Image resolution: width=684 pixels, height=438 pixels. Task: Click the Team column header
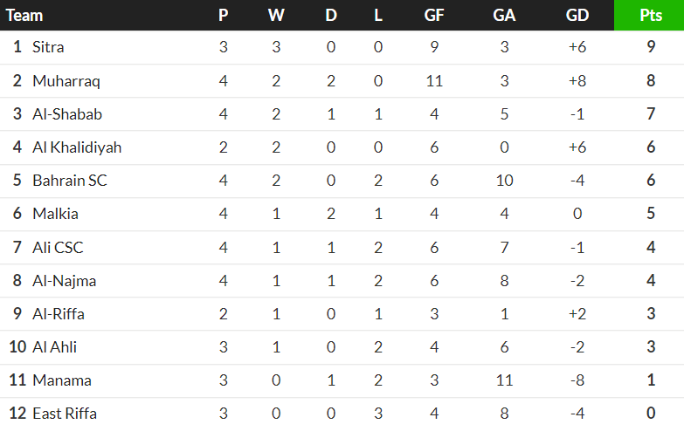pyautogui.click(x=24, y=15)
